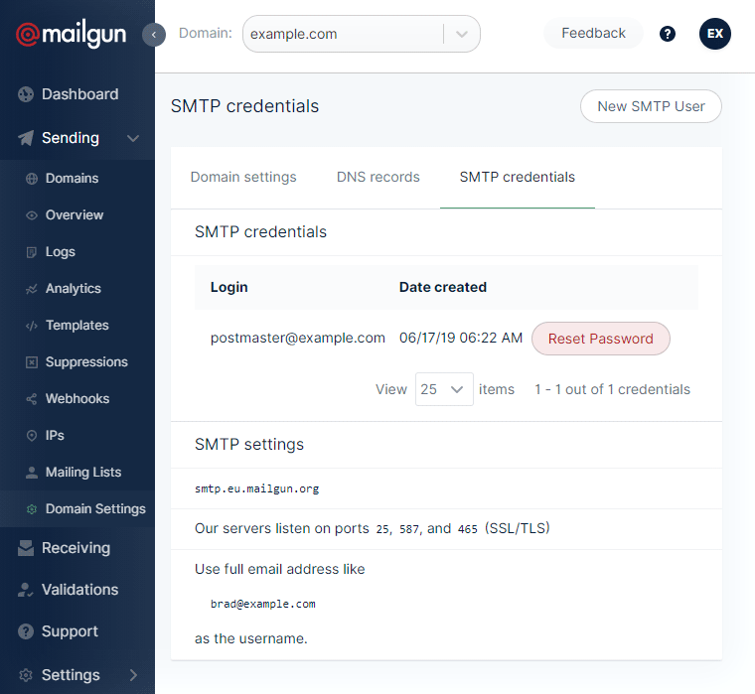This screenshot has width=755, height=694.
Task: Click the Domain Settings gear icon
Action: [x=32, y=509]
